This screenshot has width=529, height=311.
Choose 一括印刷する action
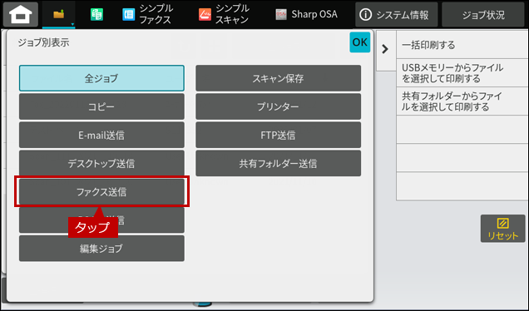(x=462, y=45)
